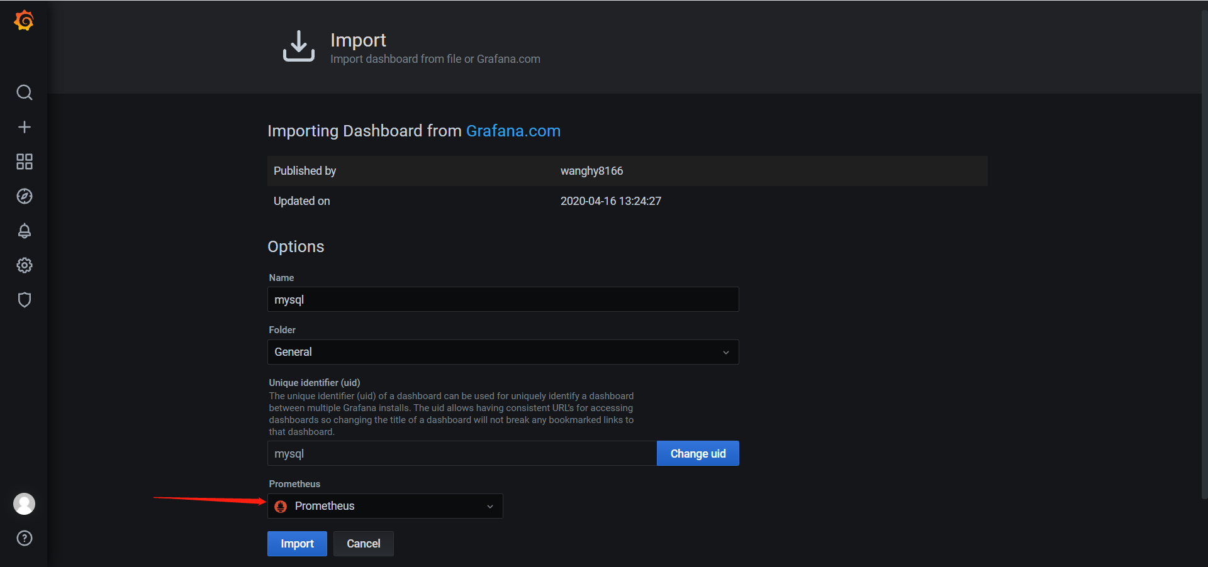Cancel the dashboard import
This screenshot has width=1208, height=567.
coord(364,544)
